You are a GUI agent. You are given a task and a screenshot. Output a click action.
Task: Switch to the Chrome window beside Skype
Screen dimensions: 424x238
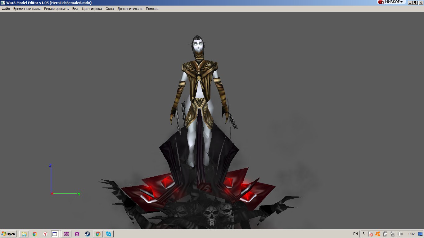click(98, 234)
